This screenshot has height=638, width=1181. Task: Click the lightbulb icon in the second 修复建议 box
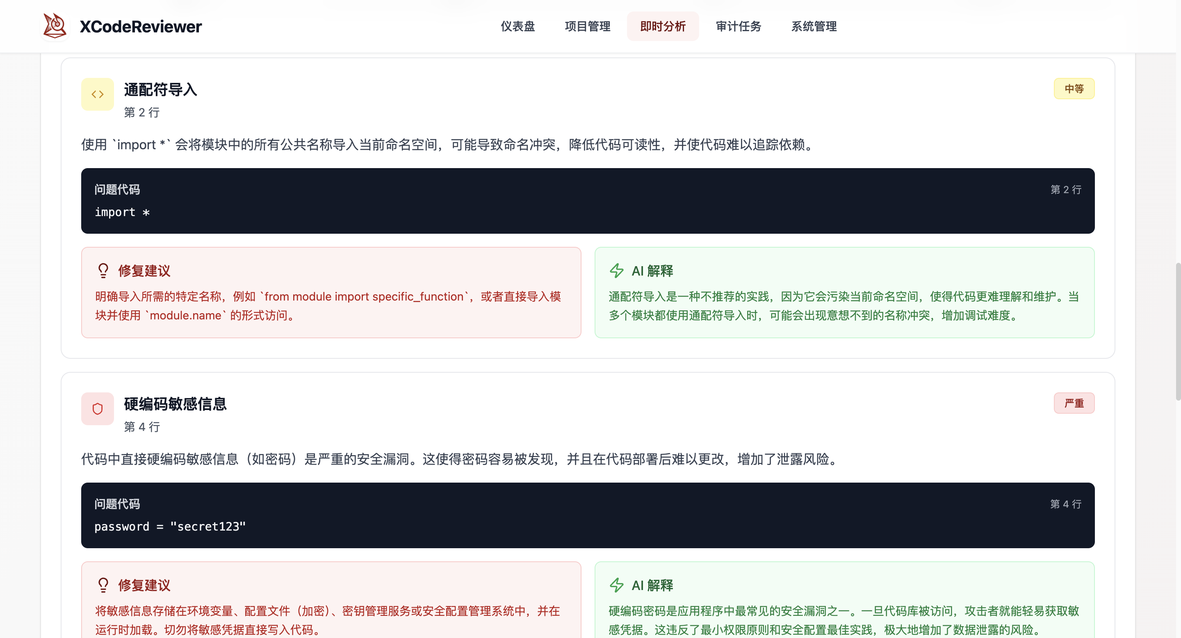pos(103,585)
